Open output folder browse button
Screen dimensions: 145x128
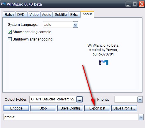click(x=79, y=100)
